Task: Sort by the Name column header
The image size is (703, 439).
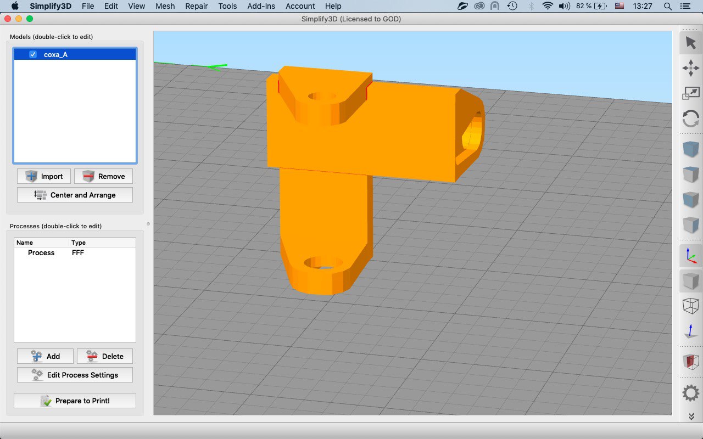Action: [x=42, y=243]
